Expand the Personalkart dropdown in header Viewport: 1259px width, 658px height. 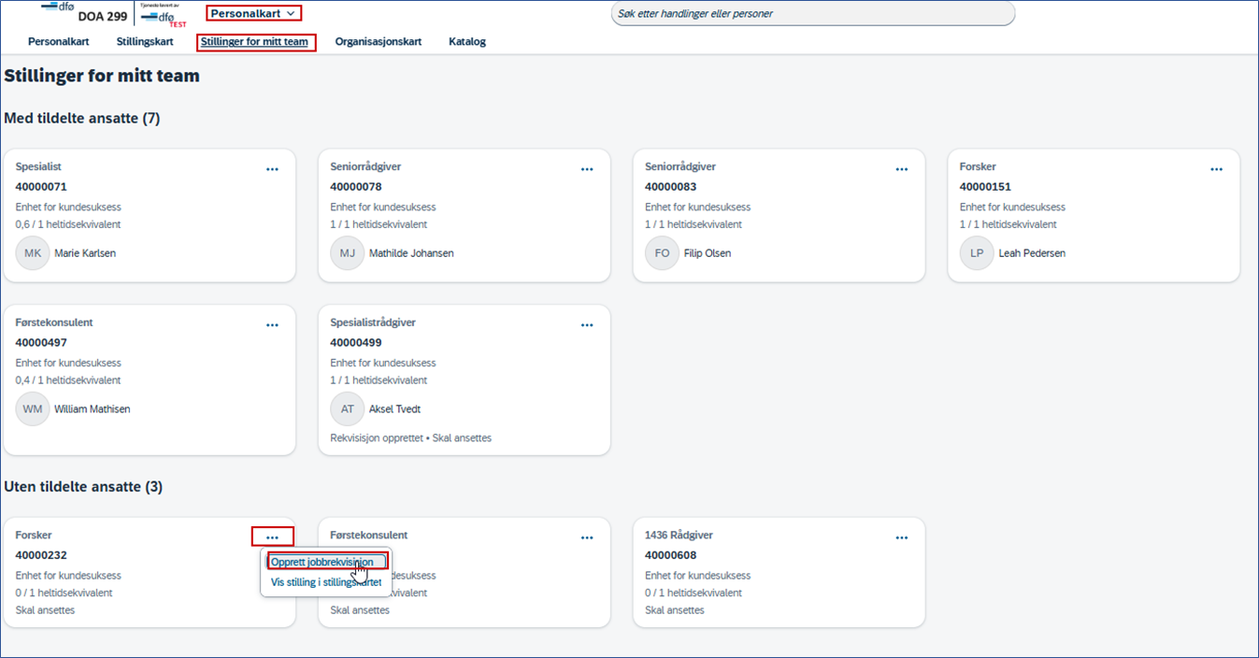253,13
